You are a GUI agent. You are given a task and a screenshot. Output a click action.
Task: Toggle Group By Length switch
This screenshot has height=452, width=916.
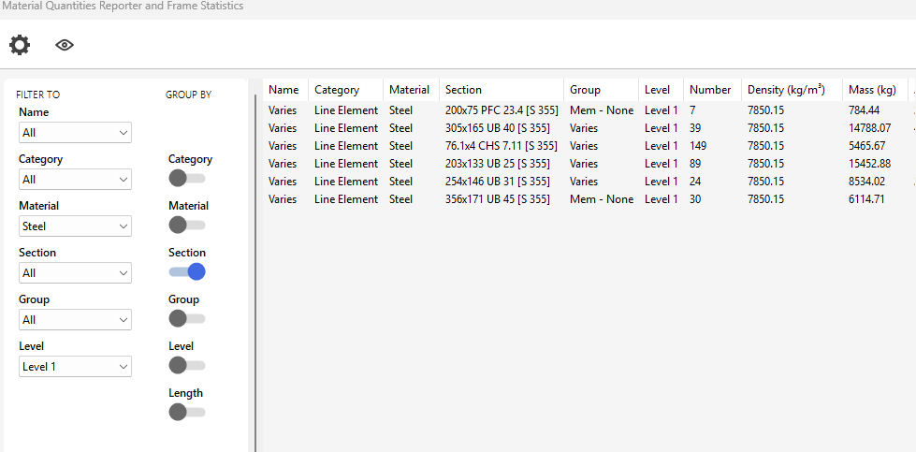(x=187, y=413)
